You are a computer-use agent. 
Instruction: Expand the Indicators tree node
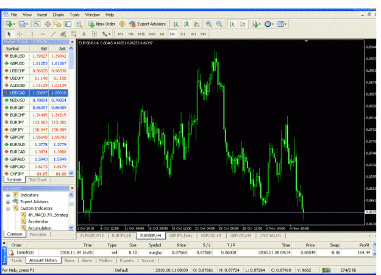click(8, 195)
